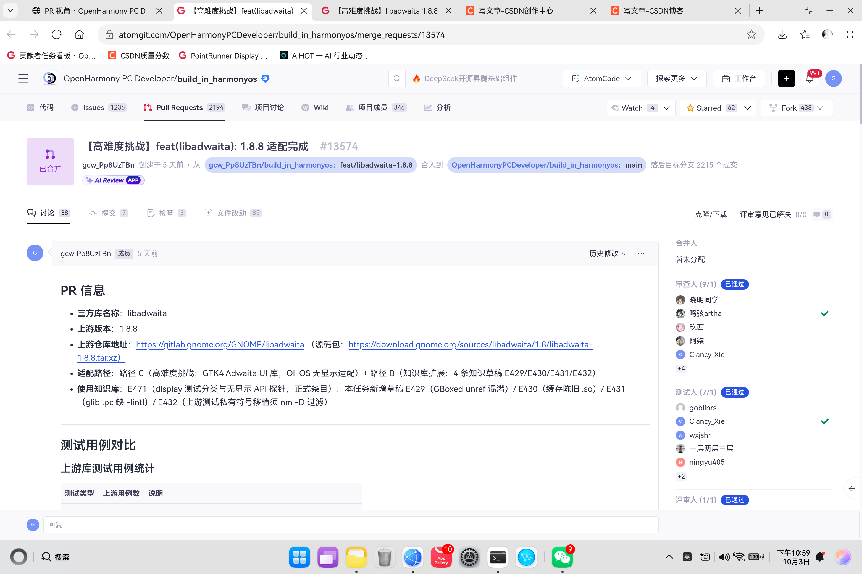Click the black plus create button

pos(787,79)
